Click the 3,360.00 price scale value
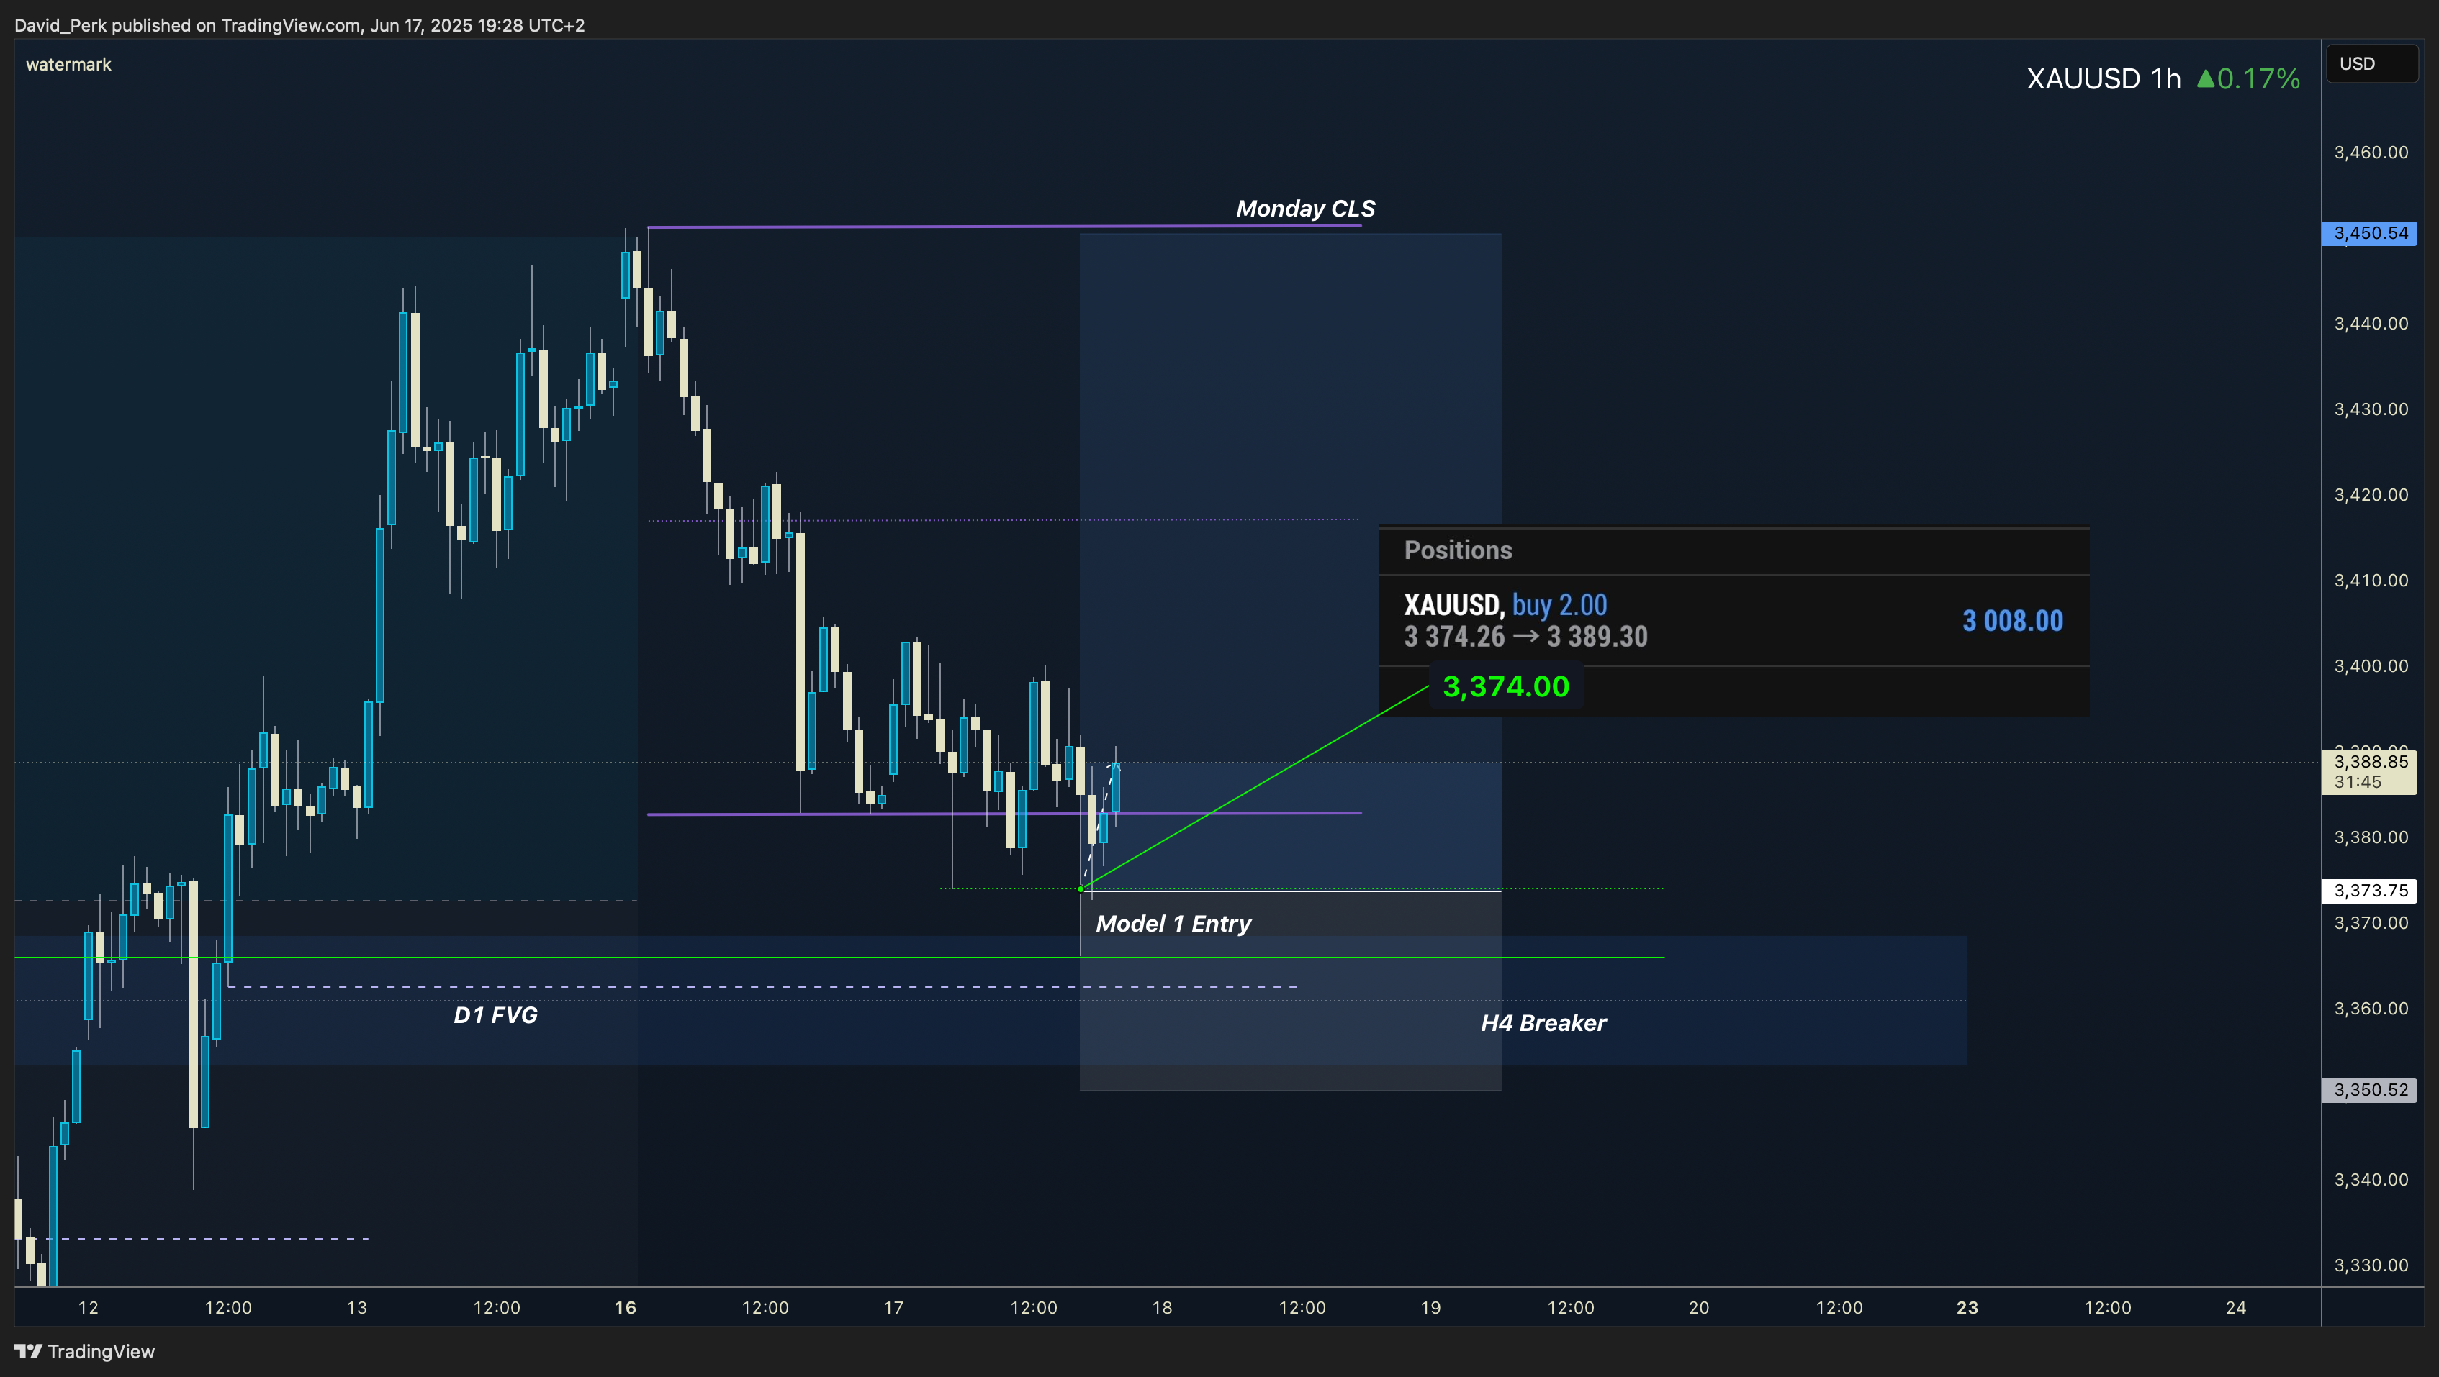2439x1377 pixels. (2371, 1009)
